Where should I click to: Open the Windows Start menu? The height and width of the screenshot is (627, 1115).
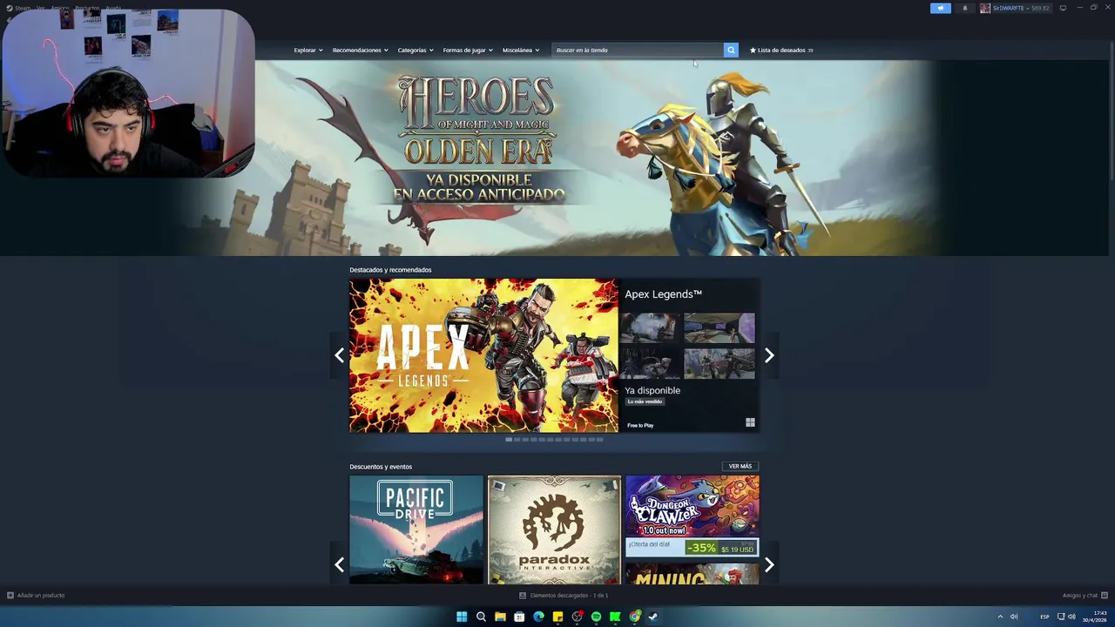(x=462, y=617)
